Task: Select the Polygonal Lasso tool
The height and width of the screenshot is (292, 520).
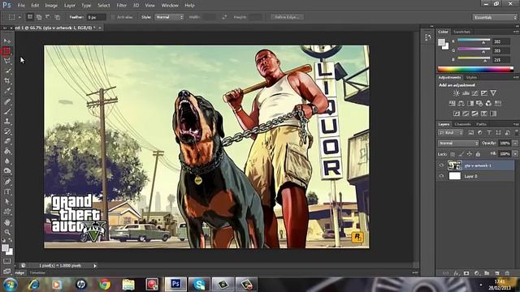Action: pyautogui.click(x=7, y=61)
